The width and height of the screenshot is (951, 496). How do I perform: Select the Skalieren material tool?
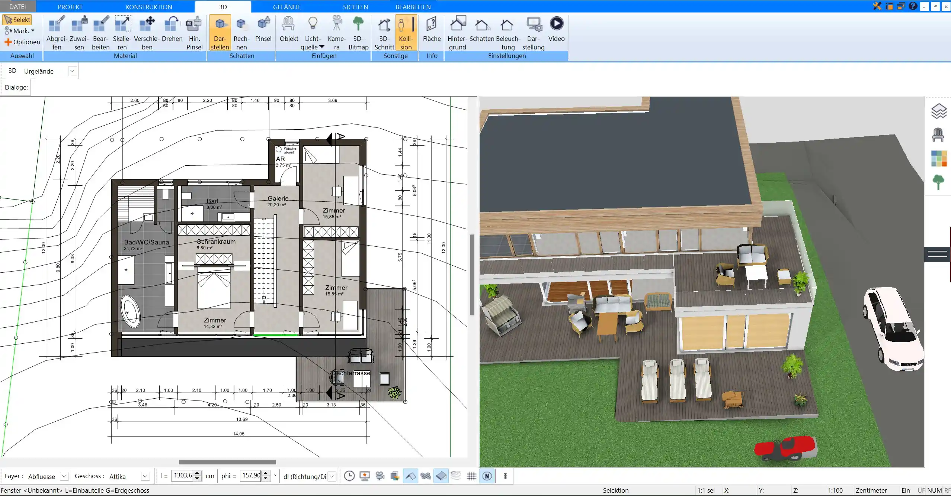(x=122, y=33)
